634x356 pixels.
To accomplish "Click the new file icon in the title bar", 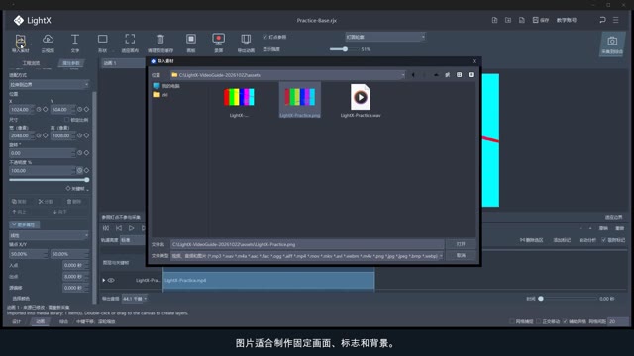I will click(494, 20).
